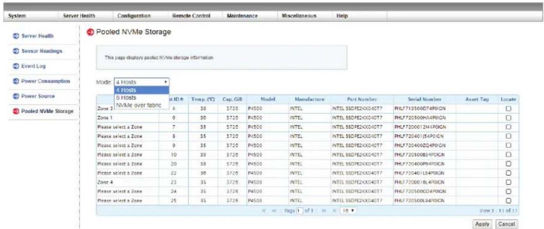This screenshot has height=229, width=544.
Task: Click the Server Health sidebar icon
Action: (x=16, y=36)
